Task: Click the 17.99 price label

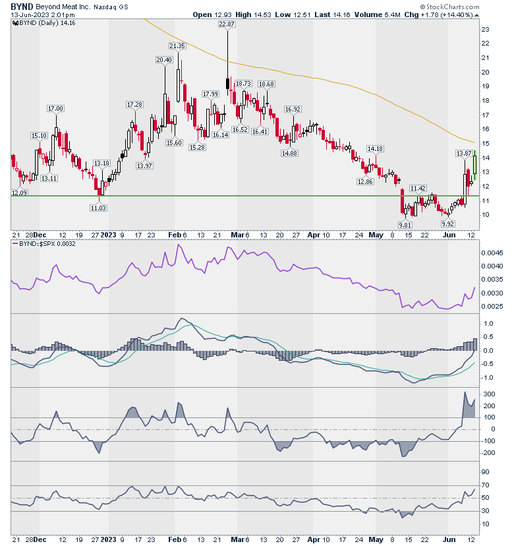Action: (x=210, y=94)
